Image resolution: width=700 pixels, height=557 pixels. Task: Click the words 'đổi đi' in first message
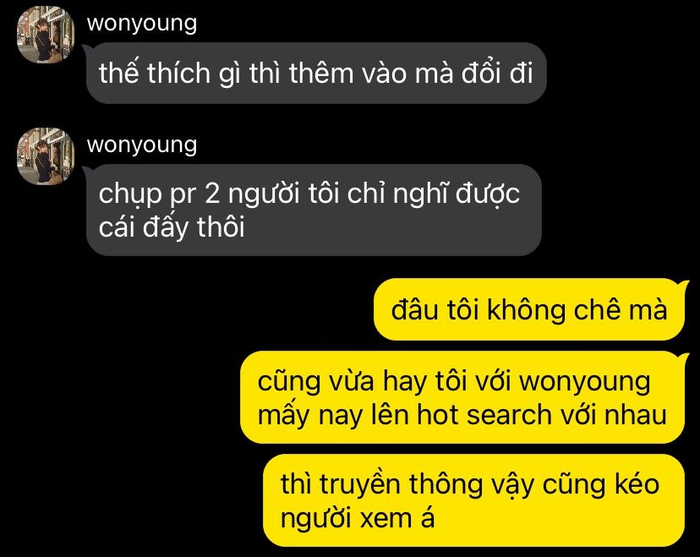[497, 73]
